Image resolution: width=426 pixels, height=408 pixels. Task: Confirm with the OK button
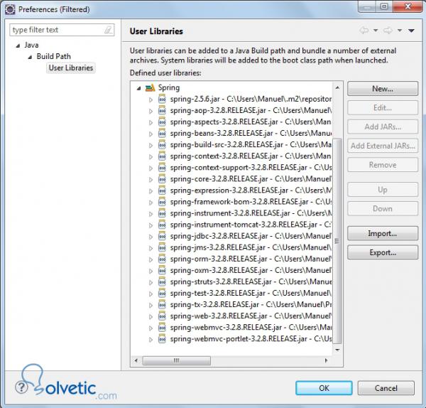pos(324,388)
